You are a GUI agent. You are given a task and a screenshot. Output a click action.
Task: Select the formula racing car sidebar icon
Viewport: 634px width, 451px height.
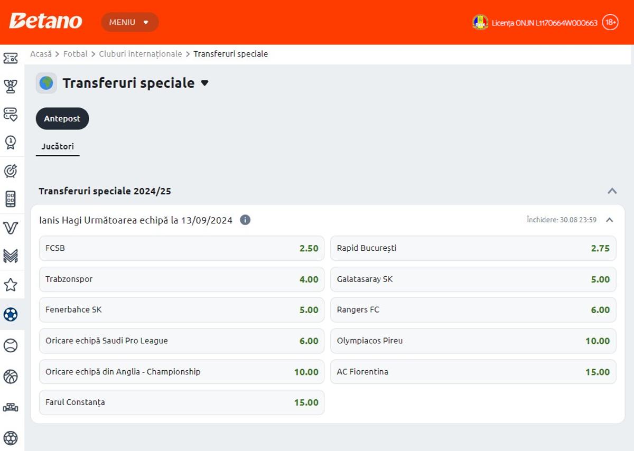click(x=11, y=407)
